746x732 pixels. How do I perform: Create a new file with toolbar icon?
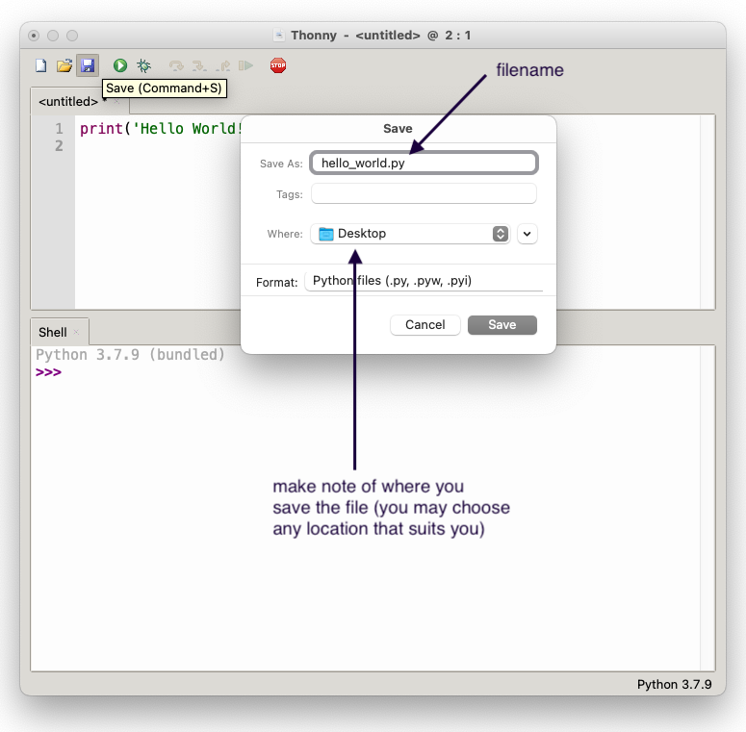coord(41,65)
